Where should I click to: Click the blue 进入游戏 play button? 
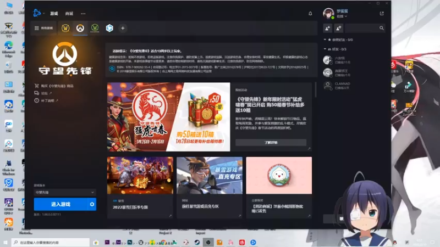coord(61,204)
